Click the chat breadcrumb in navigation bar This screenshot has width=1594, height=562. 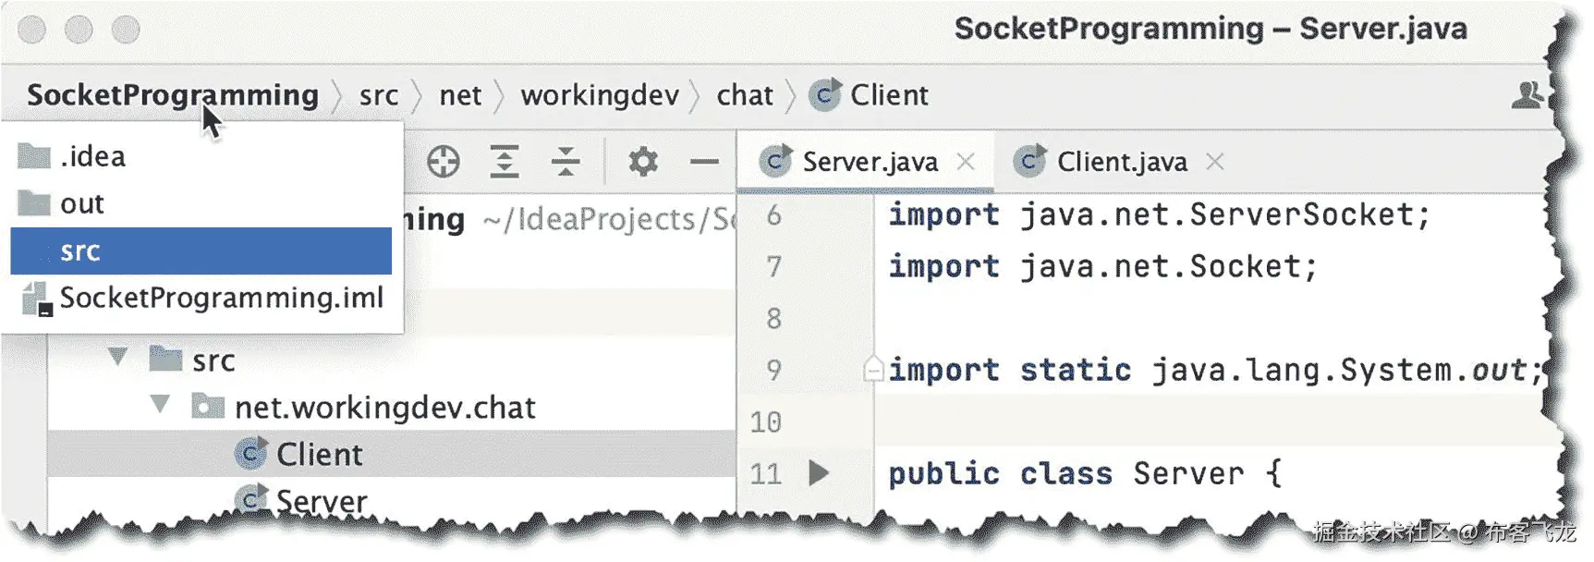pyautogui.click(x=744, y=95)
